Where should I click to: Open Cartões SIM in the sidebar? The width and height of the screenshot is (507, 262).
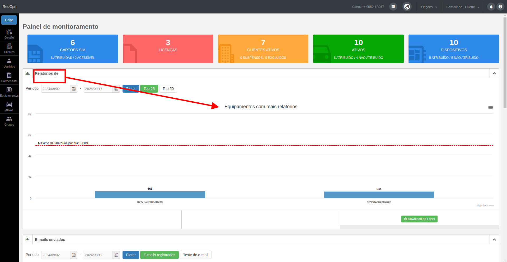coord(9,77)
